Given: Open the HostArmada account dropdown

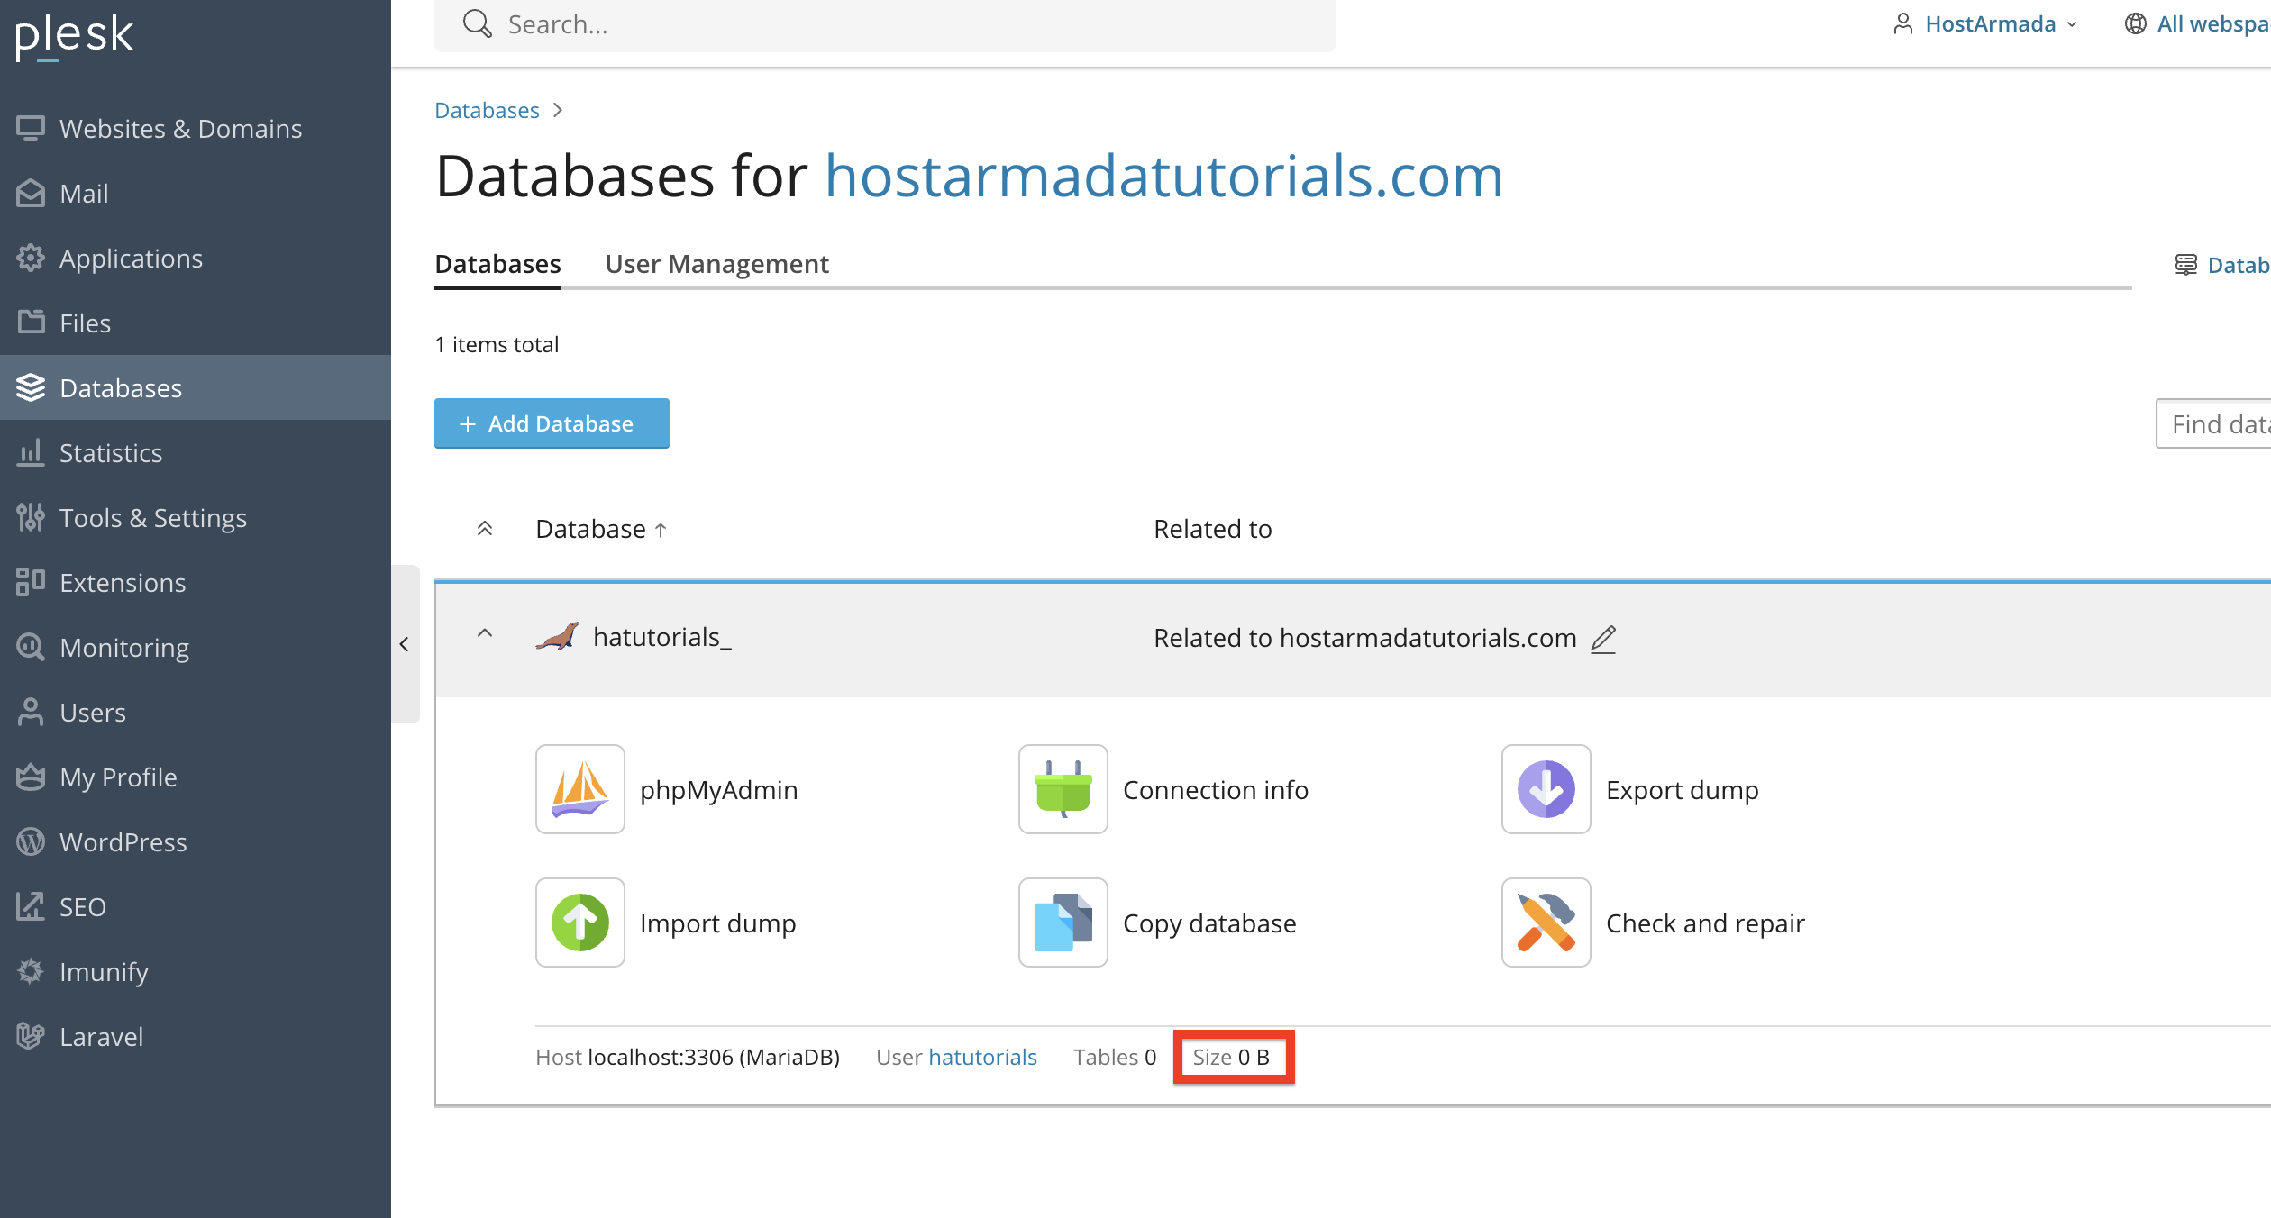Looking at the screenshot, I should pyautogui.click(x=1985, y=24).
